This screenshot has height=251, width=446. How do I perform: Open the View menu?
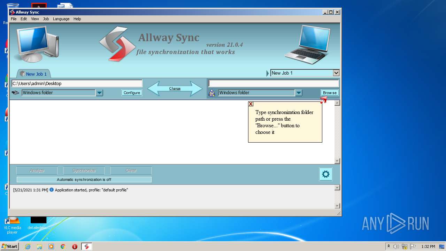[x=35, y=19]
